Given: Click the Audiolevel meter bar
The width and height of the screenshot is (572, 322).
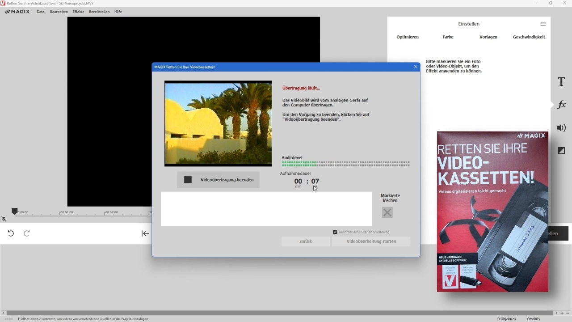Looking at the screenshot, I should pyautogui.click(x=346, y=164).
